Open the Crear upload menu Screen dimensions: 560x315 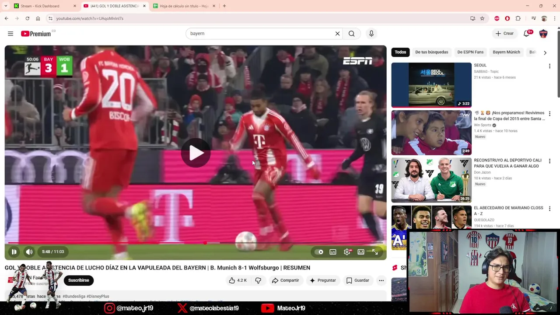504,33
